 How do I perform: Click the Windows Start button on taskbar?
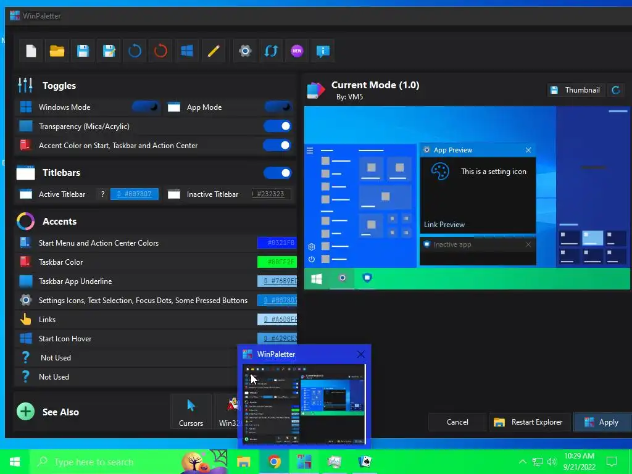[15, 462]
